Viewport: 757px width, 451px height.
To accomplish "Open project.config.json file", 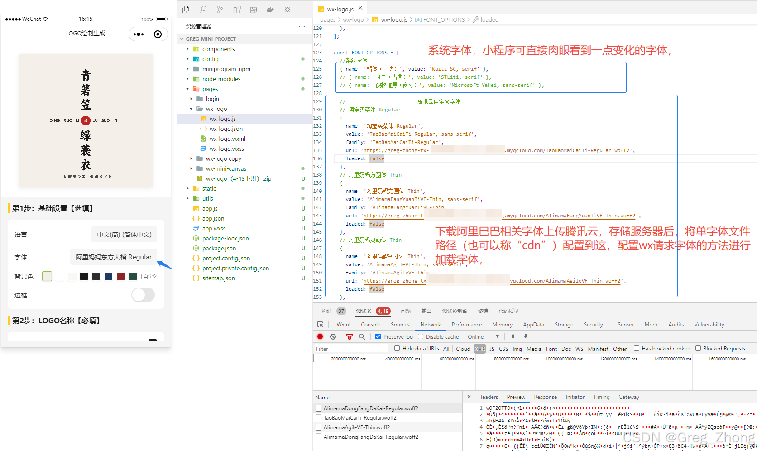I will tap(226, 258).
